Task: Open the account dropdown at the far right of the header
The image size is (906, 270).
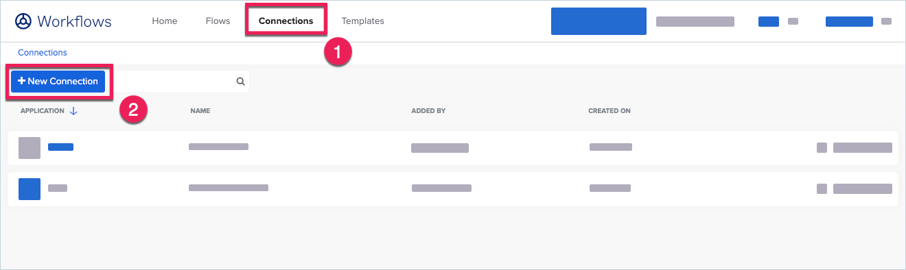Action: 886,21
